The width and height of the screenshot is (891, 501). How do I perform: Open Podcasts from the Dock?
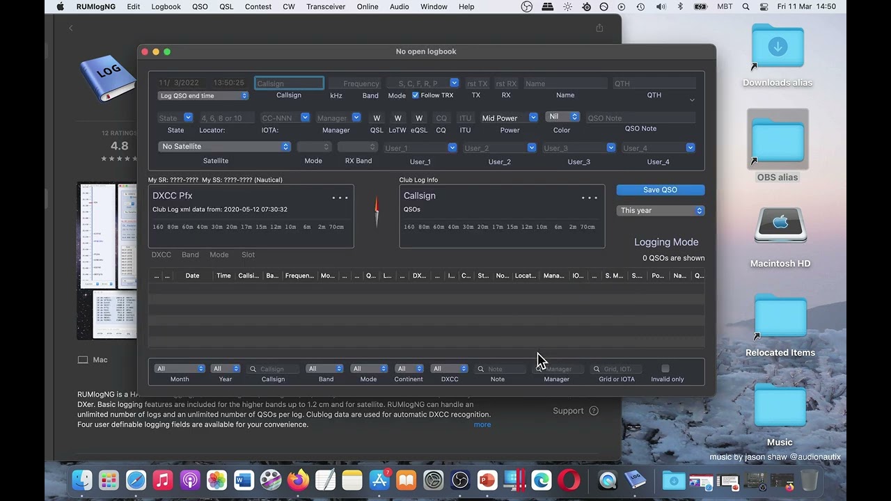point(190,480)
